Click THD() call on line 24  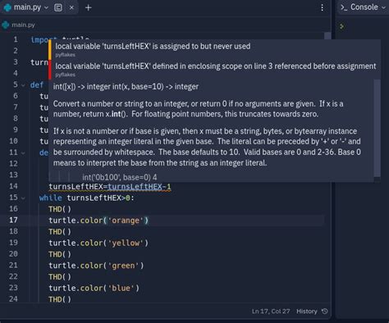[x=60, y=299]
